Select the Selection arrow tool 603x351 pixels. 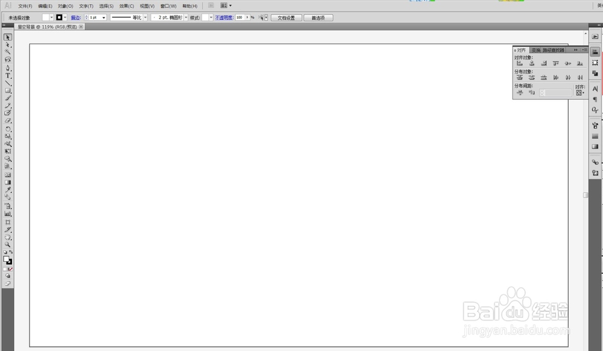(x=8, y=37)
